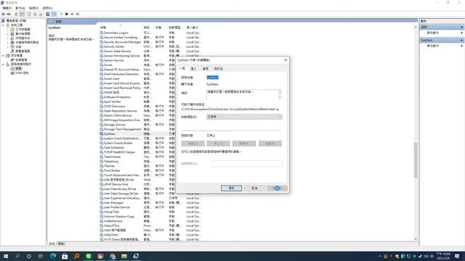Open Task View from the taskbar
The image size is (465, 261).
41,256
